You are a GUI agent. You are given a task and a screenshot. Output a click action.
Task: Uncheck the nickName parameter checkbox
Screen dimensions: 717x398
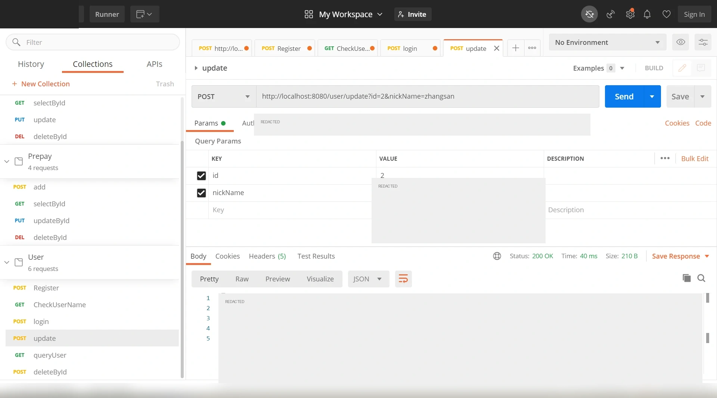click(201, 193)
